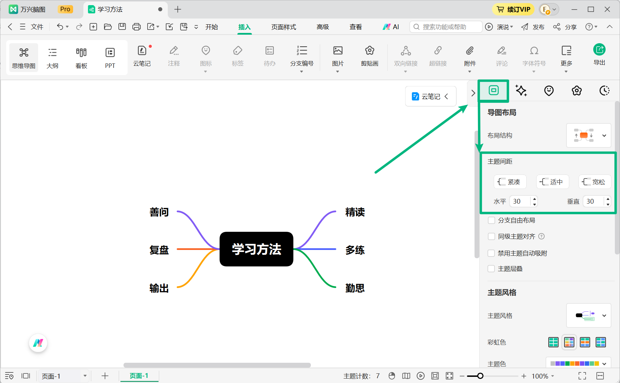Image resolution: width=620 pixels, height=383 pixels.
Task: Set topic spacing to 适中
Action: [552, 182]
